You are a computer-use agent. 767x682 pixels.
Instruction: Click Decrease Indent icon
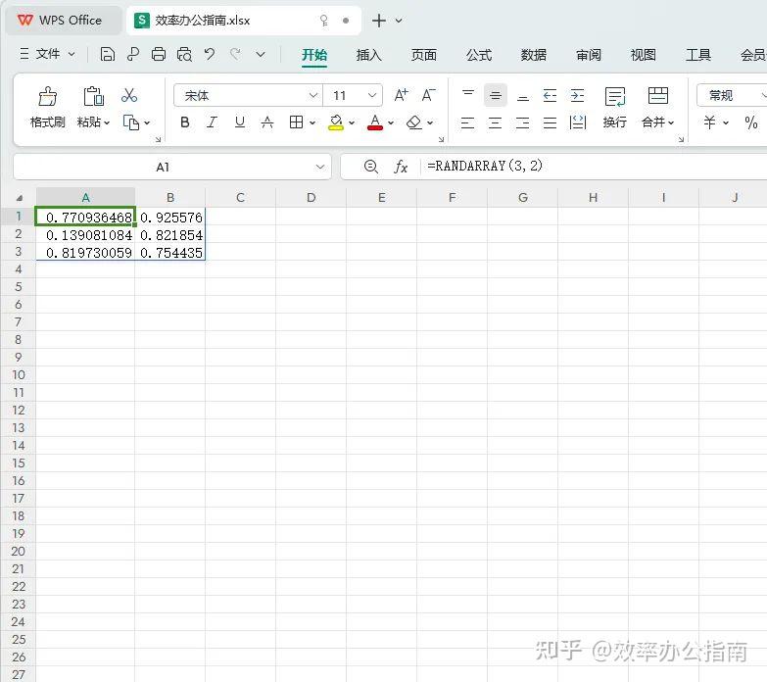(x=551, y=95)
